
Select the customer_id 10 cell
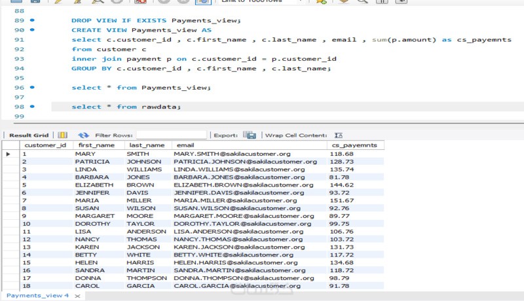[x=46, y=224]
